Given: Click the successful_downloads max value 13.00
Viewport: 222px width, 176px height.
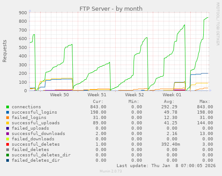Looking at the screenshot, I should [x=206, y=134].
